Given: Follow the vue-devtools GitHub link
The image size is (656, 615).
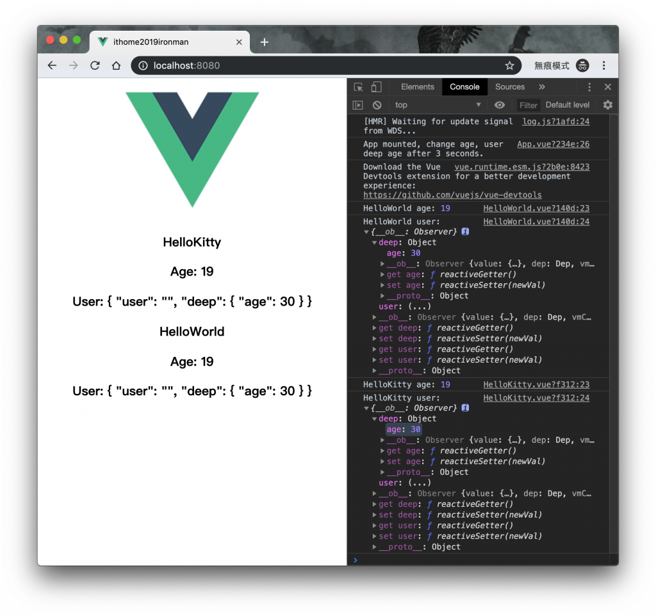Looking at the screenshot, I should (452, 195).
